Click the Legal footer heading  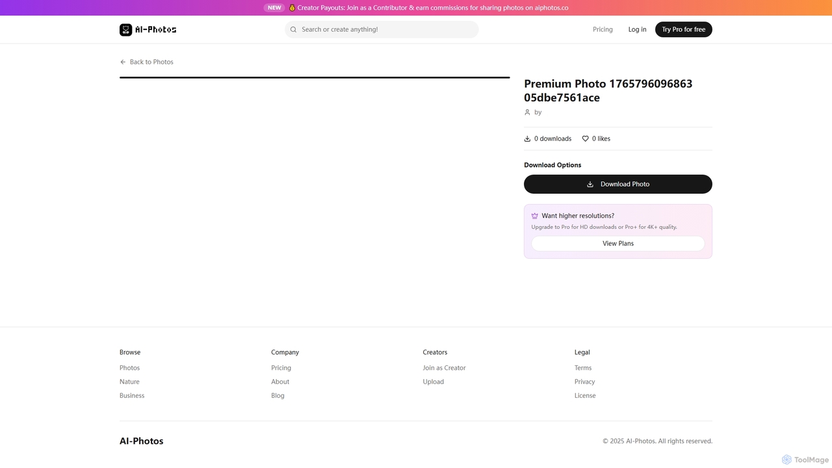click(582, 352)
